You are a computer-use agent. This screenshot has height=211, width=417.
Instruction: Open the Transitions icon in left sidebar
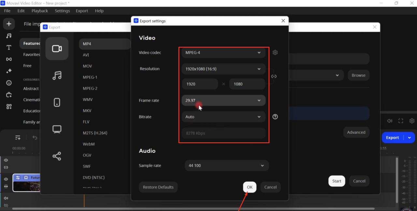click(x=9, y=59)
